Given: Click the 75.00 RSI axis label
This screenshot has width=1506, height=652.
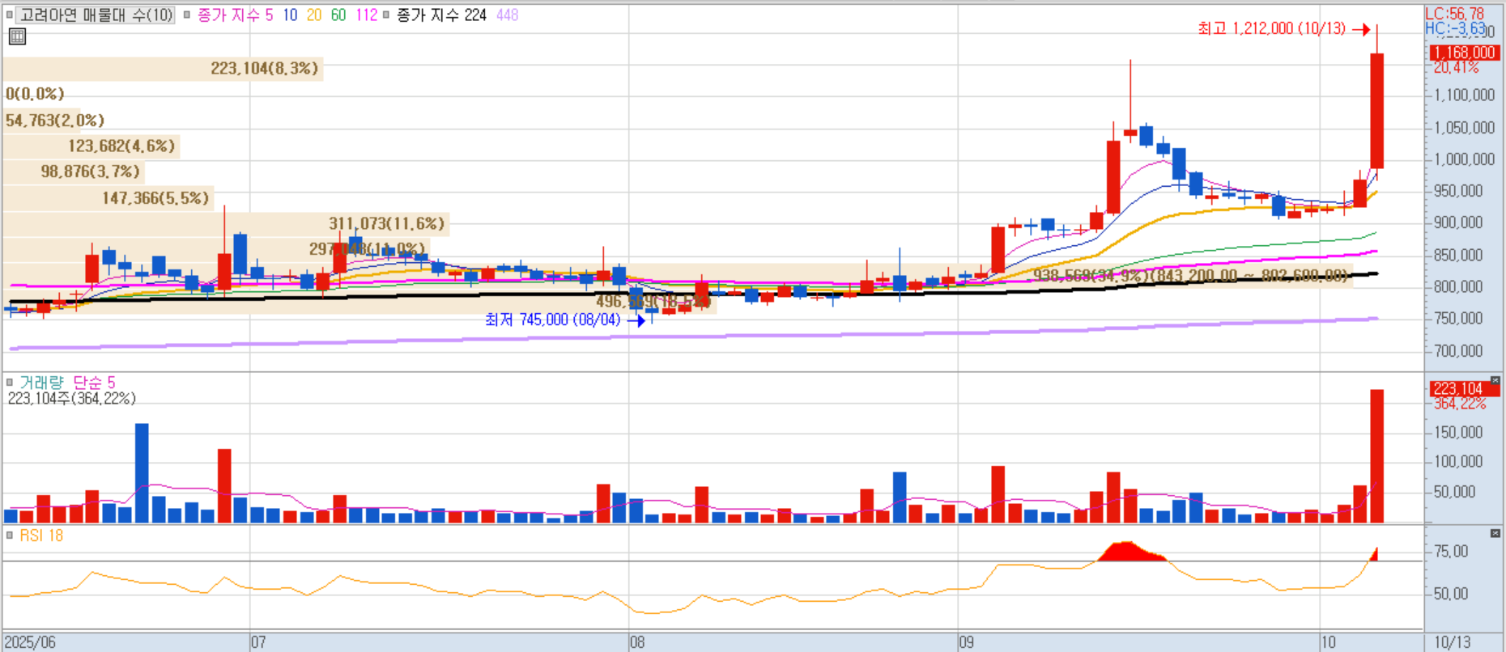Looking at the screenshot, I should click(1451, 552).
